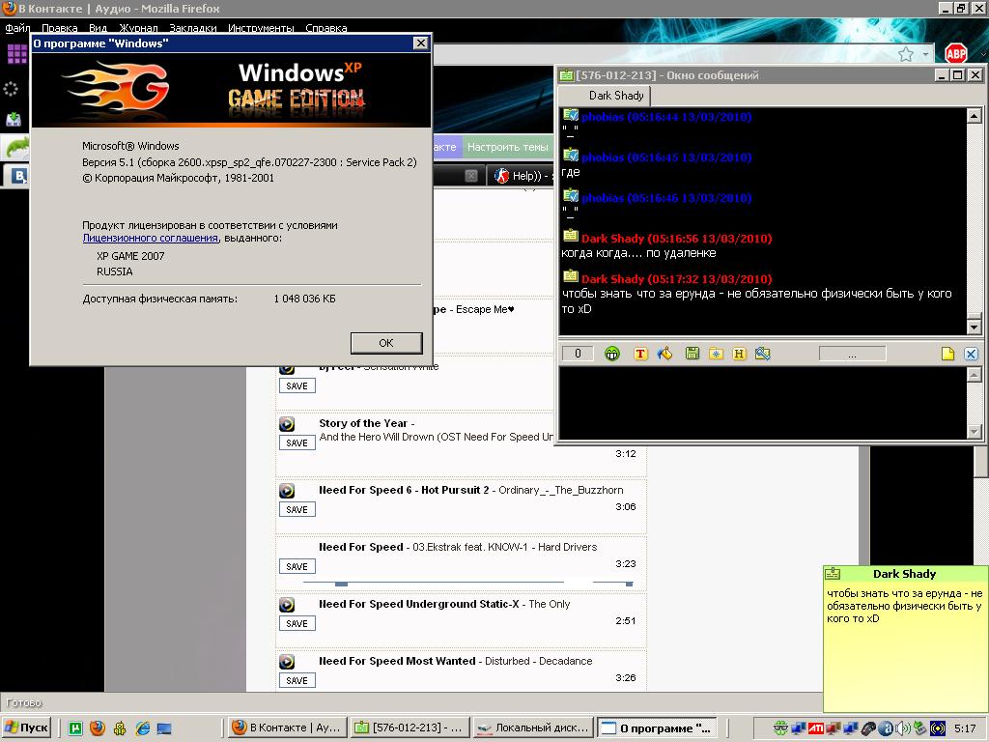Click the green smiley emoticon icon in chat toolbar

pos(611,354)
